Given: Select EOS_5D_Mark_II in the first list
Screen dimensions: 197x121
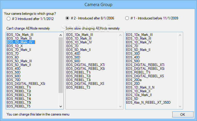Looking at the screenshot, I should [x=19, y=65].
